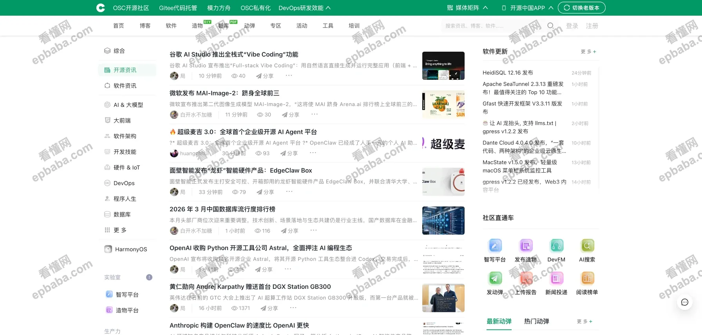
Task: Click 登录 link
Action: [x=572, y=26]
